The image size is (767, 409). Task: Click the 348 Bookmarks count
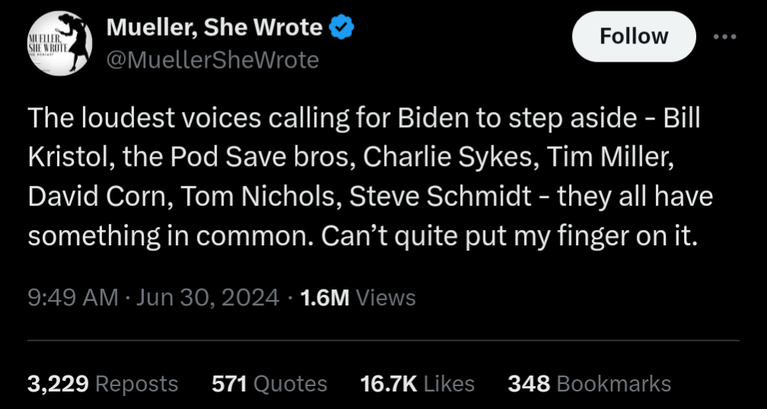[590, 384]
